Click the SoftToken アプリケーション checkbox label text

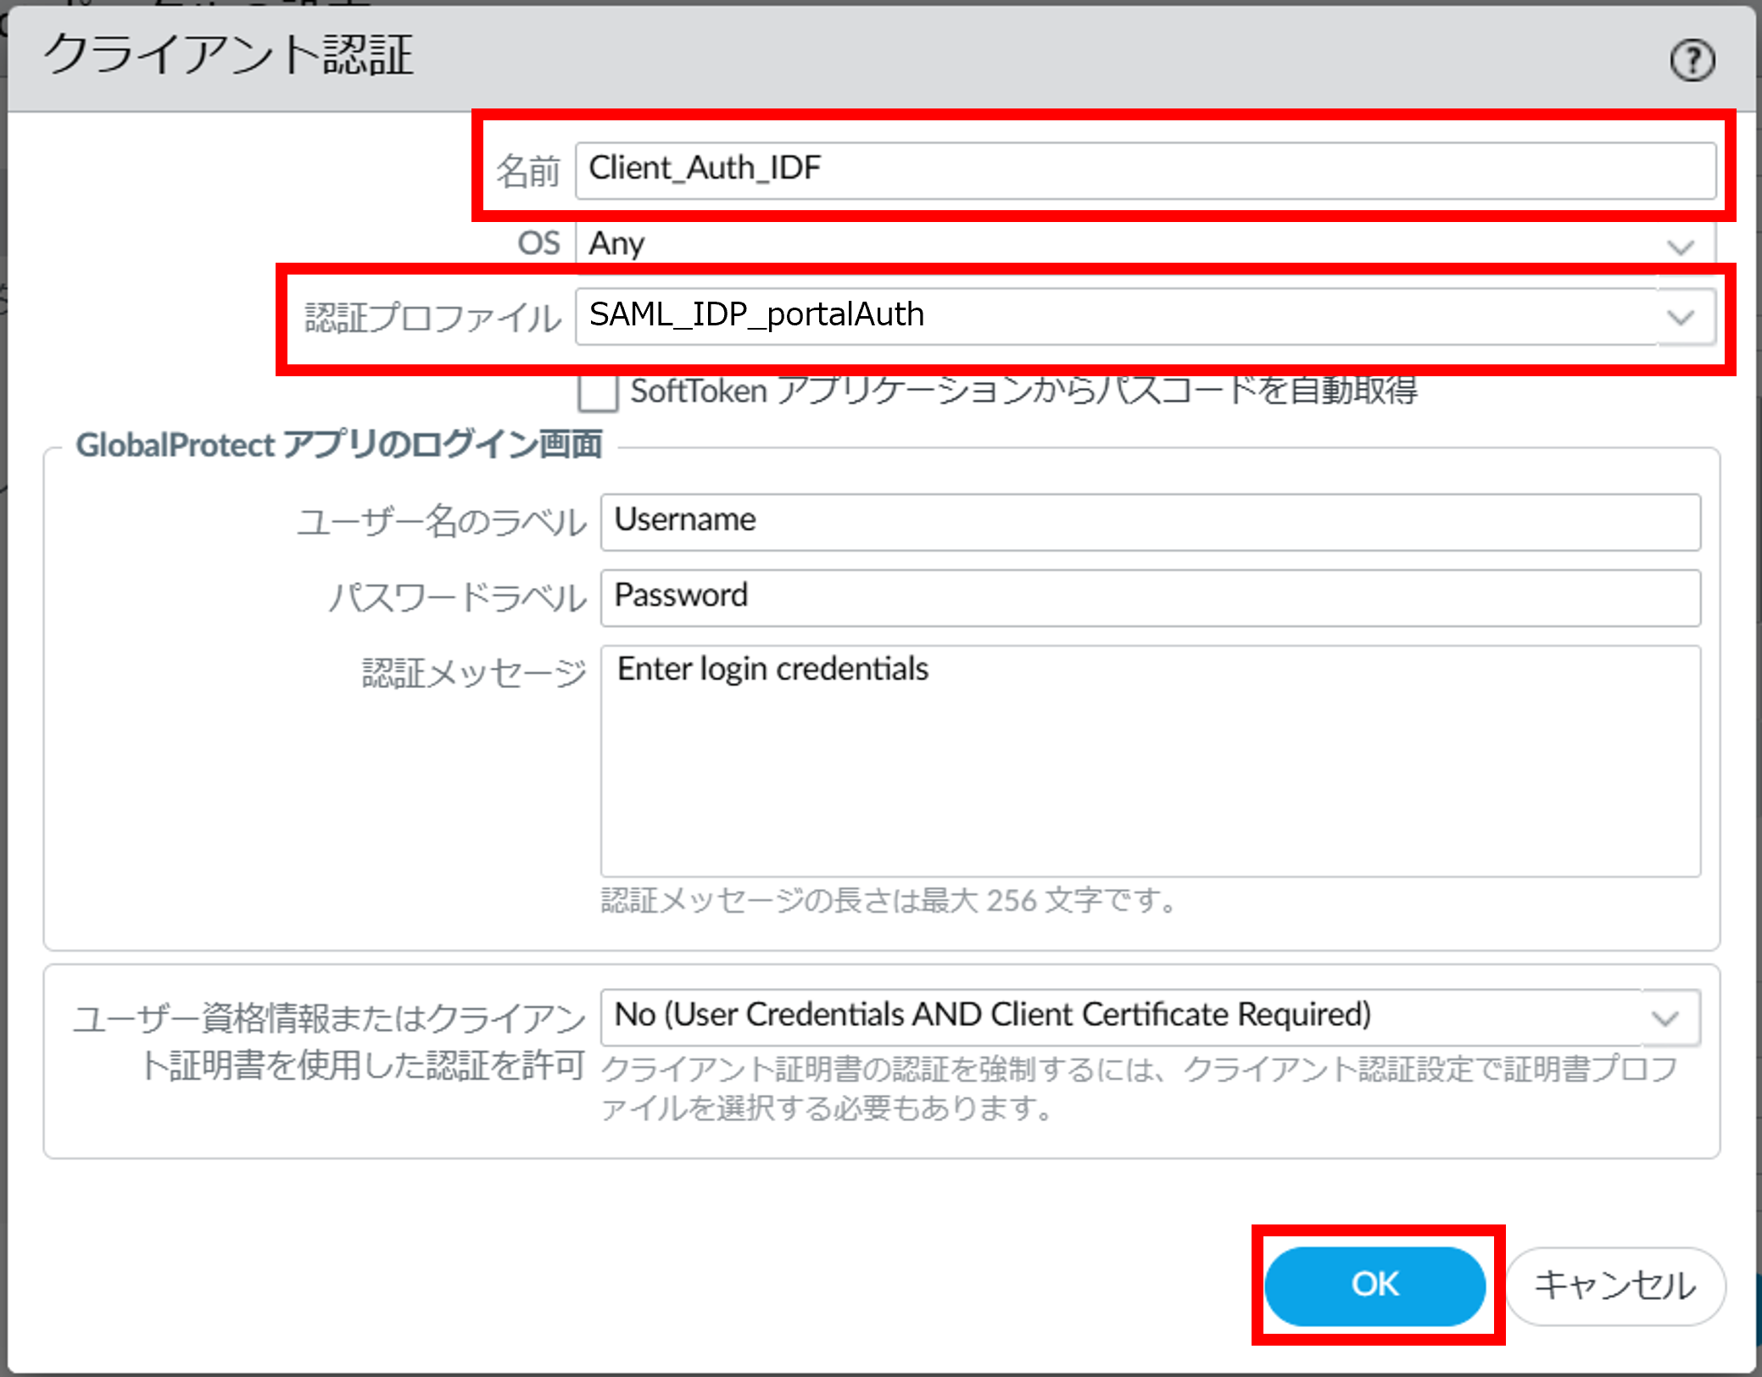pos(1023,391)
